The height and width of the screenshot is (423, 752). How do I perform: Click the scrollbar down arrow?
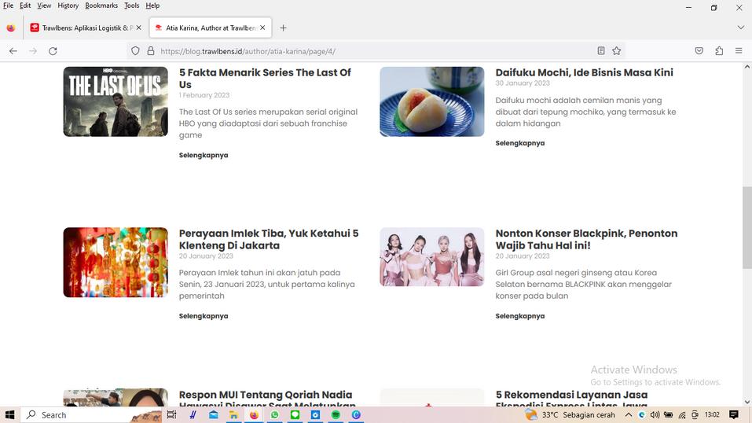(x=746, y=403)
